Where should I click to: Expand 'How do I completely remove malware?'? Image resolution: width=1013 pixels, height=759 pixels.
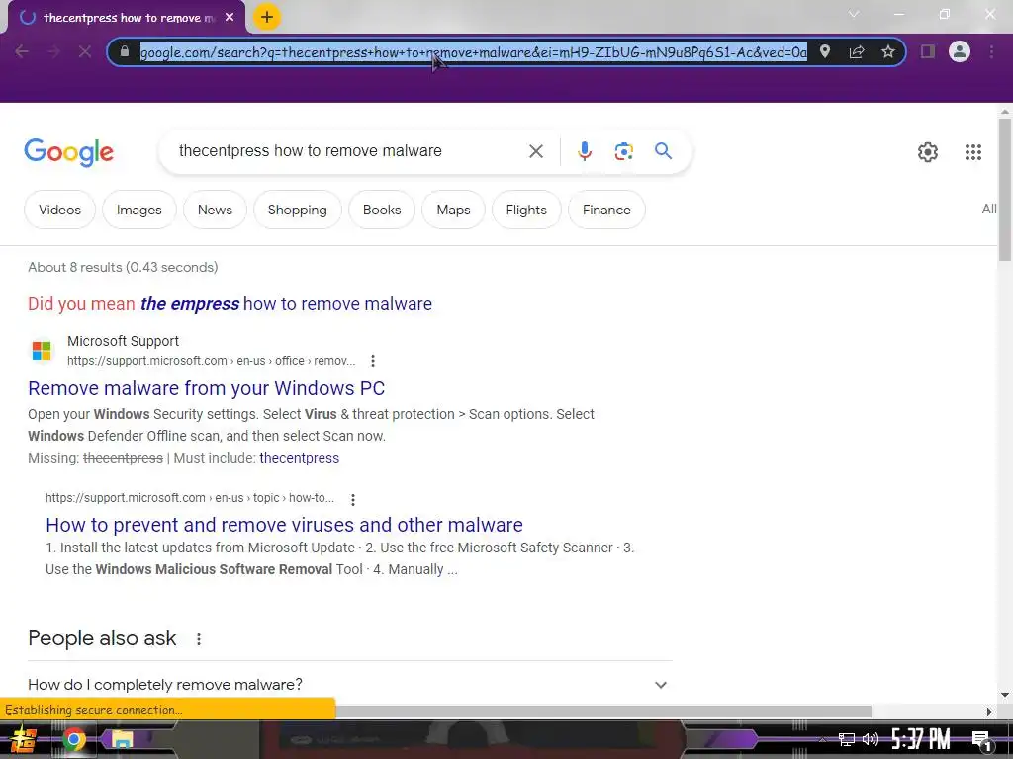pyautogui.click(x=349, y=684)
